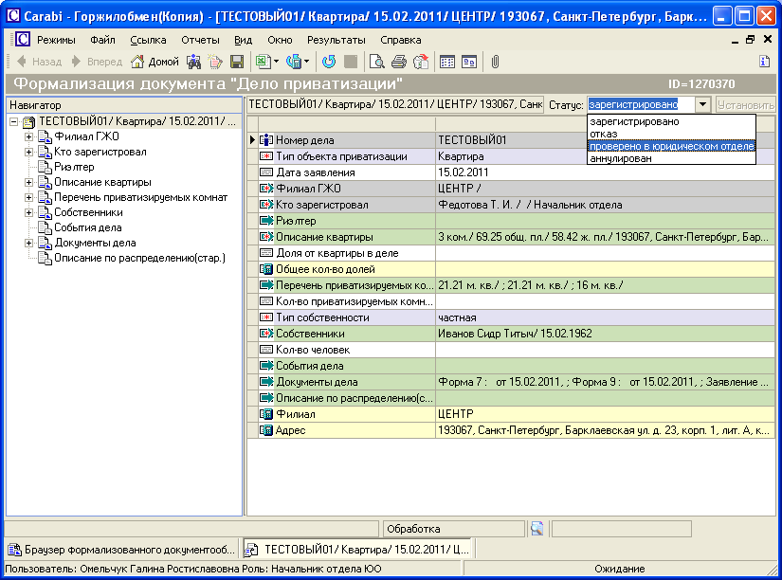The image size is (782, 580).
Task: Click the icon beside the Обработка field
Action: (536, 529)
